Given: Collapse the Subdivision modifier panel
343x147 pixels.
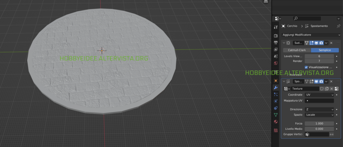Looking at the screenshot, I should click(284, 43).
